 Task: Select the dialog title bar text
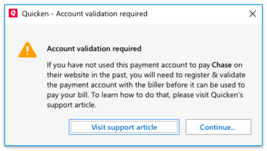click(x=85, y=14)
